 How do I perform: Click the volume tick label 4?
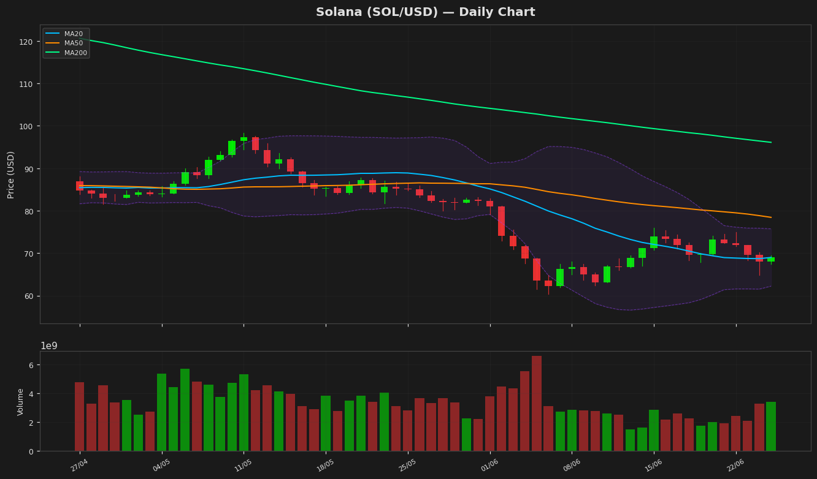(x=30, y=394)
